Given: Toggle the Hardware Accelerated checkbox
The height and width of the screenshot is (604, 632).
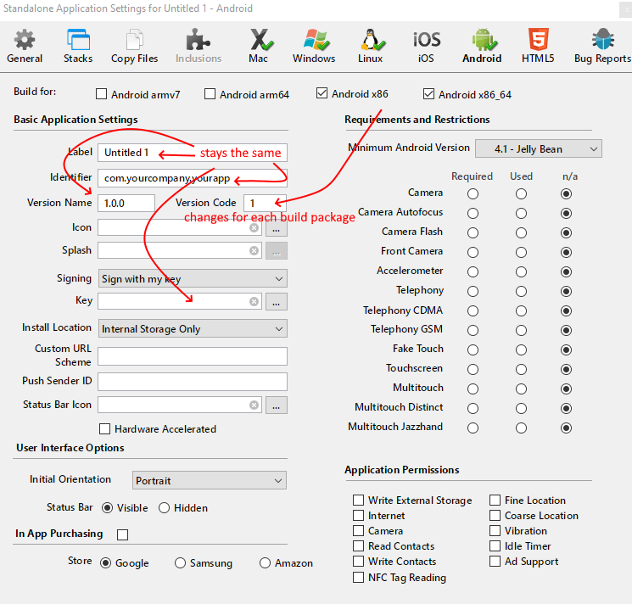Looking at the screenshot, I should (105, 429).
